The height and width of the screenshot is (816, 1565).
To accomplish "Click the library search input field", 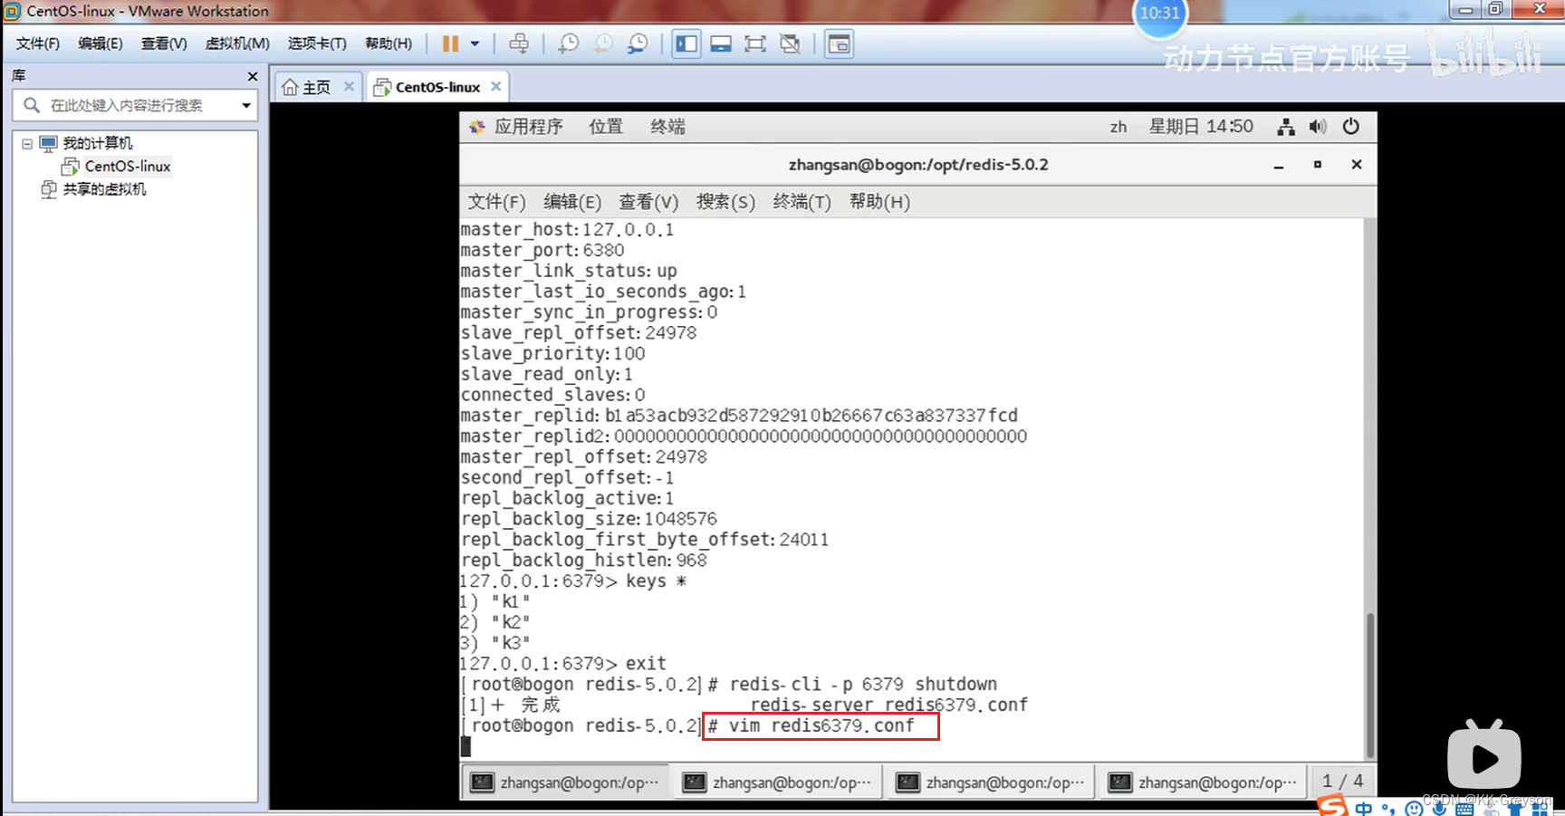I will coord(136,105).
